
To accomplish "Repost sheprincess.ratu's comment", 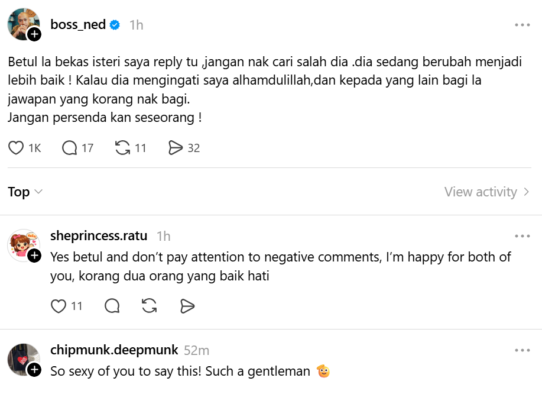I will [150, 306].
